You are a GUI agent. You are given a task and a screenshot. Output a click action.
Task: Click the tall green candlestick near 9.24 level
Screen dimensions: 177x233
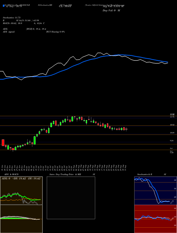tap(35, 140)
